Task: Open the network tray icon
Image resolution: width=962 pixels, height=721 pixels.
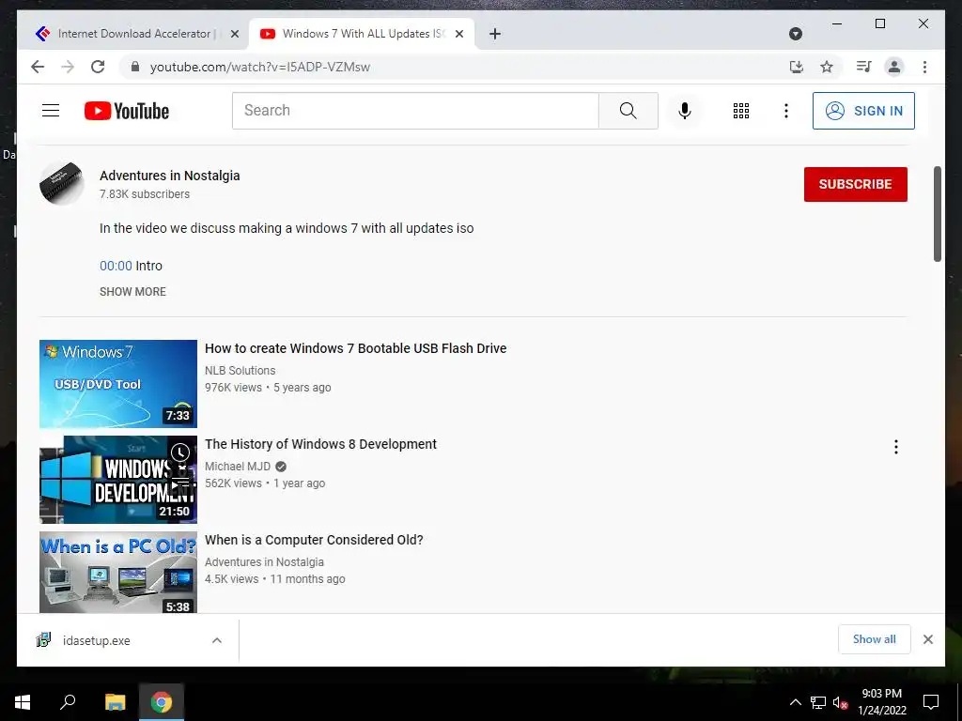Action: (818, 702)
